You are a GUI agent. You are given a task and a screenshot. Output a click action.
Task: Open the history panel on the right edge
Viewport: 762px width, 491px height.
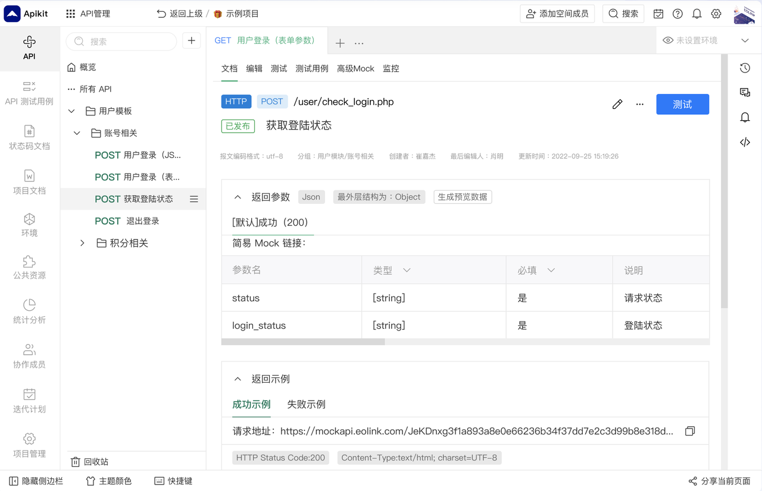coord(745,68)
